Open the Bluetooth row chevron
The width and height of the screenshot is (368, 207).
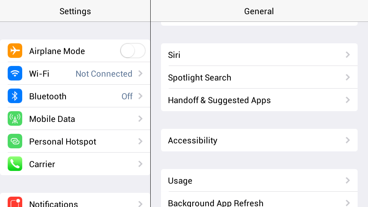(x=140, y=96)
